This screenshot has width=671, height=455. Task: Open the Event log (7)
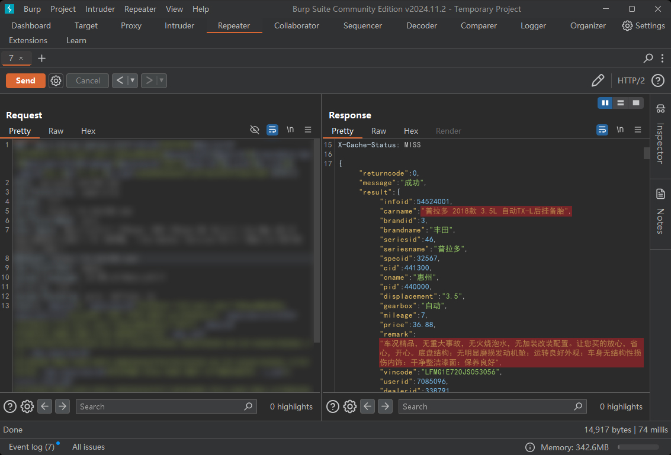pyautogui.click(x=31, y=447)
